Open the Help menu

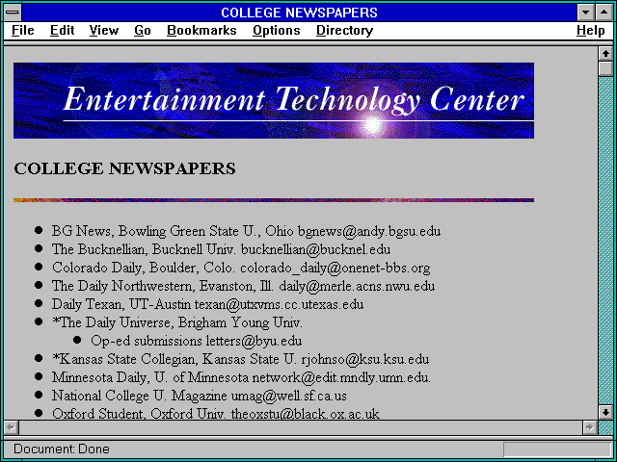591,30
